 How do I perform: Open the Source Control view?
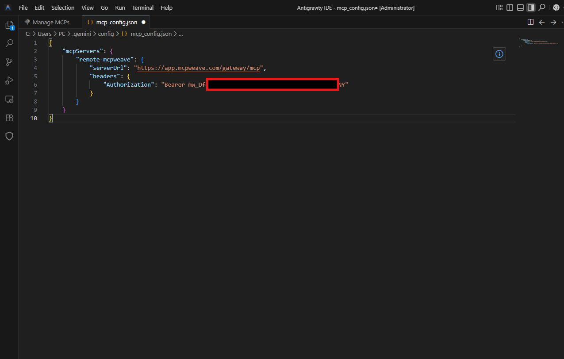coord(9,62)
